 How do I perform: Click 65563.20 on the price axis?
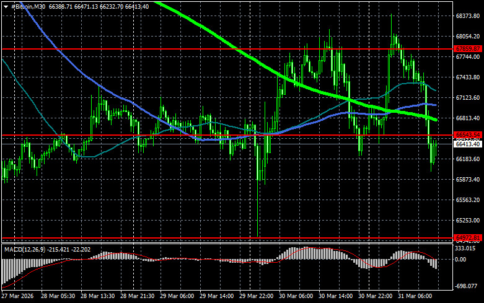(x=468, y=200)
